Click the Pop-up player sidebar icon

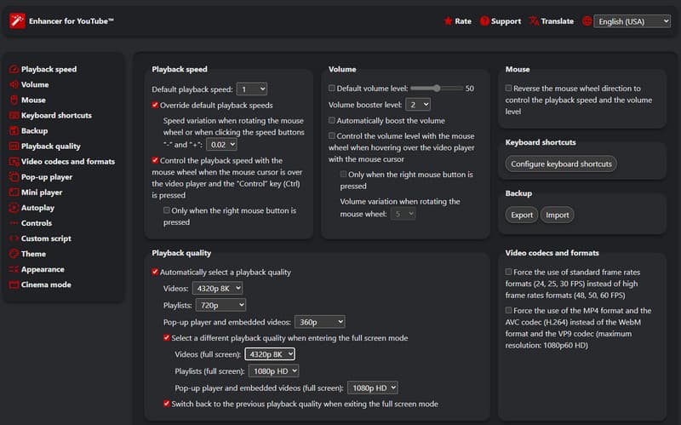pos(14,177)
